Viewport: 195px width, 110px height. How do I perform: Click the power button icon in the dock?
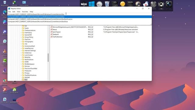(153, 4)
